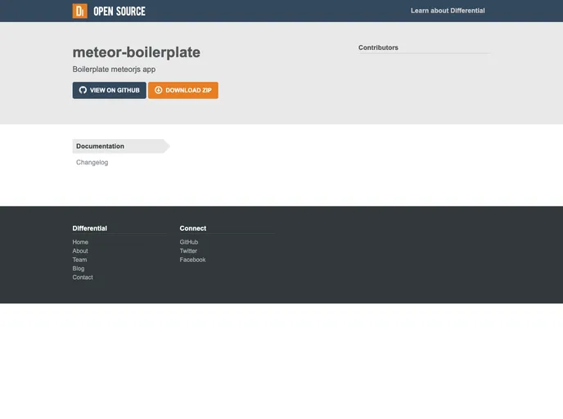
Task: Click the Download ZIP button
Action: 183,90
